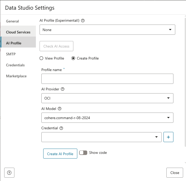Screen dimensions: 186x181
Task: Select the Create Profile radio button
Action: point(73,58)
